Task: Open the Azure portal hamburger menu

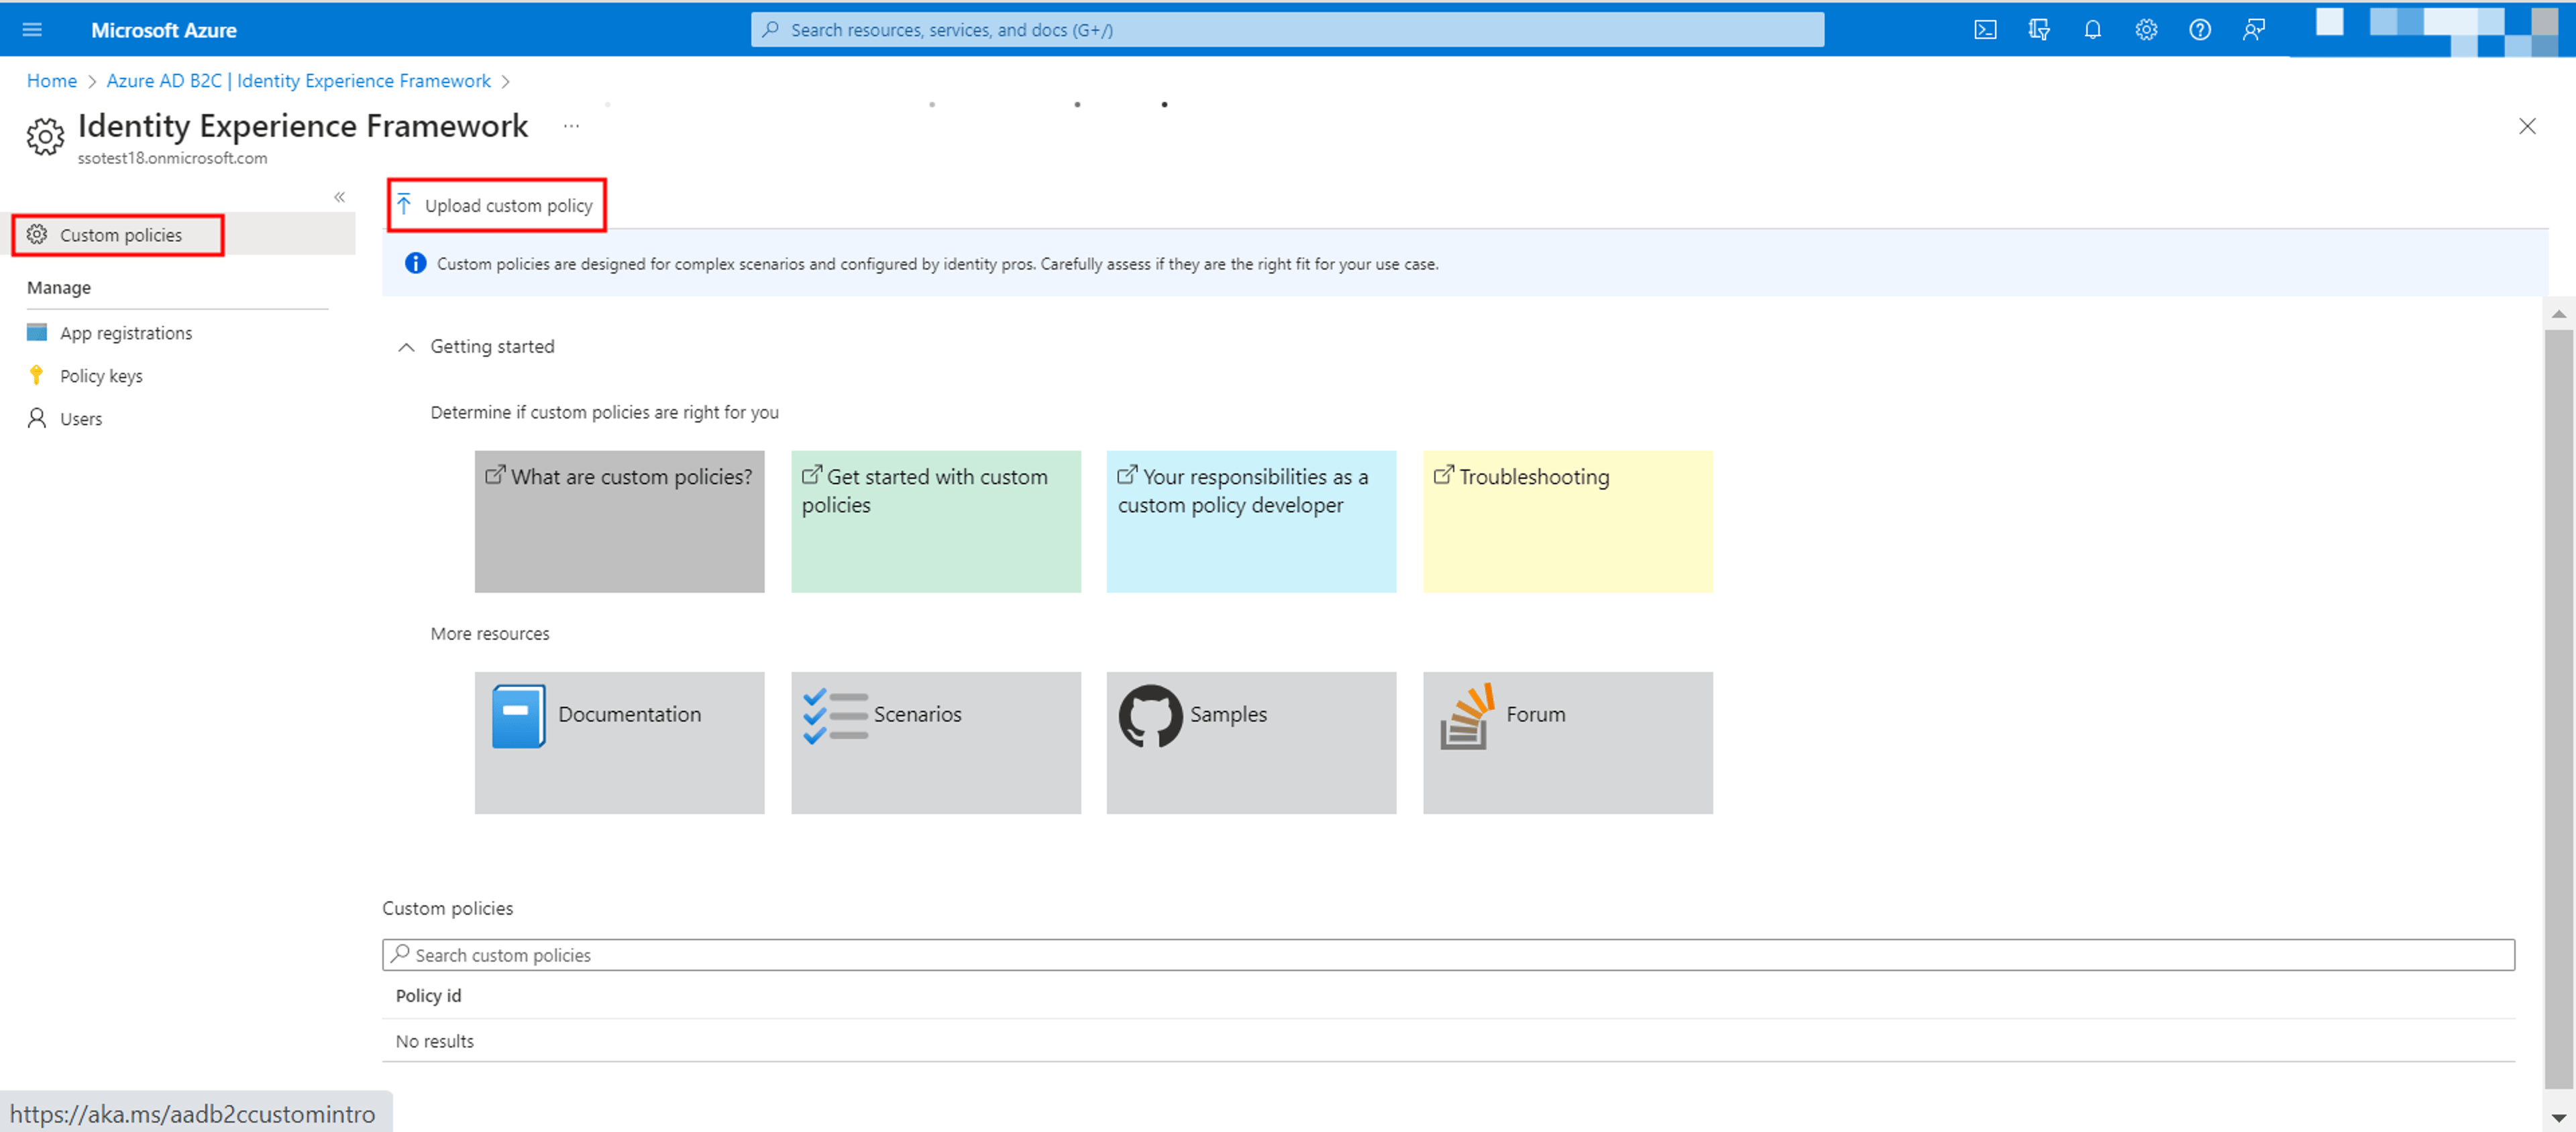Action: 32,30
